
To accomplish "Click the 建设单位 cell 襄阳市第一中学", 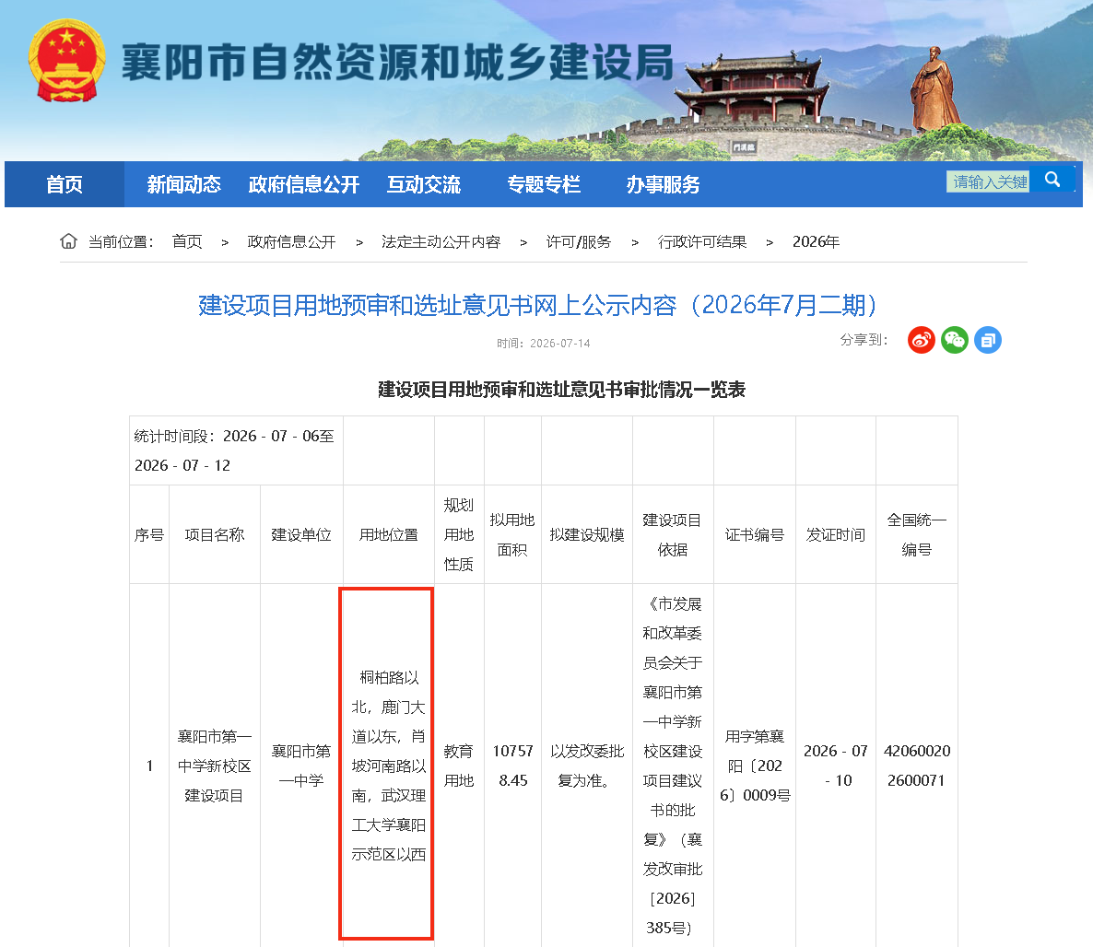I will point(301,766).
